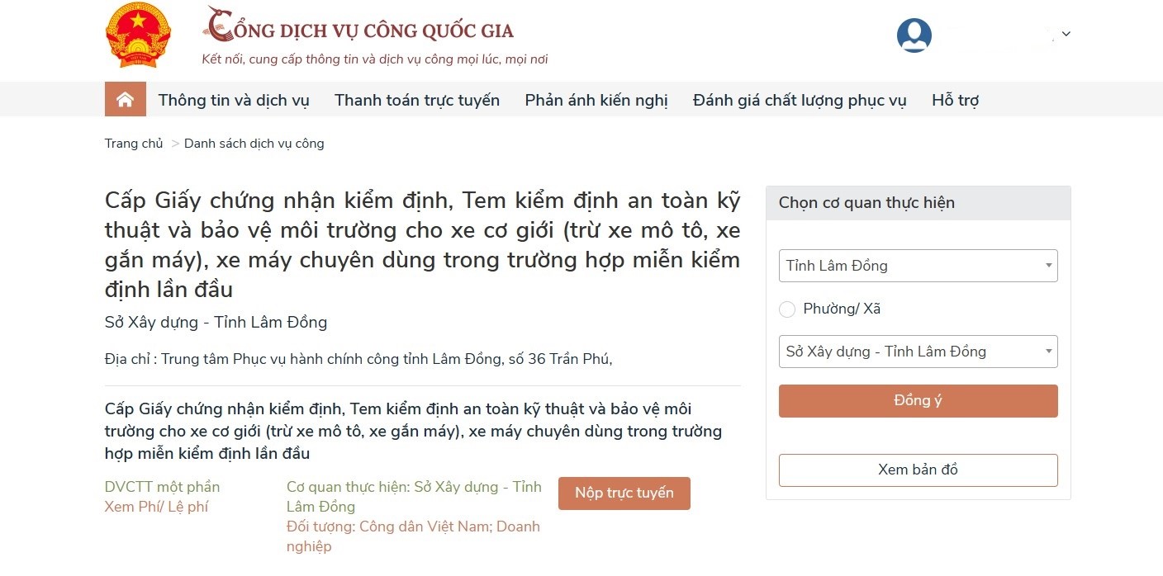This screenshot has height=576, width=1163.
Task: Open the Sở Xây dựng agency dropdown
Action: click(x=918, y=352)
